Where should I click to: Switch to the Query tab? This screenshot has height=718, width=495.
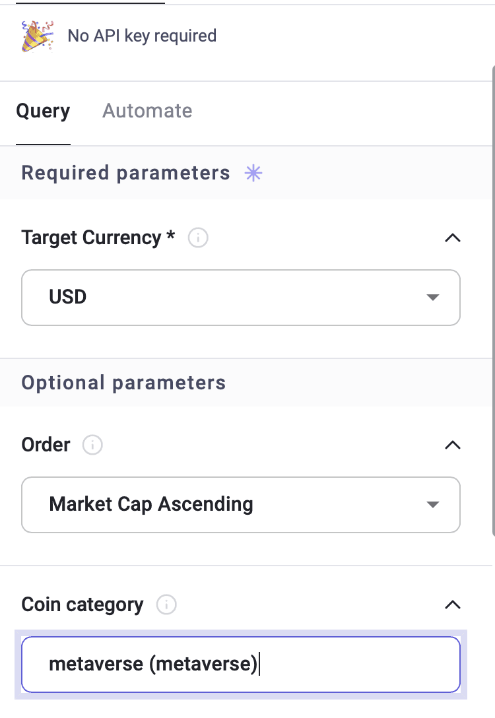(x=43, y=111)
